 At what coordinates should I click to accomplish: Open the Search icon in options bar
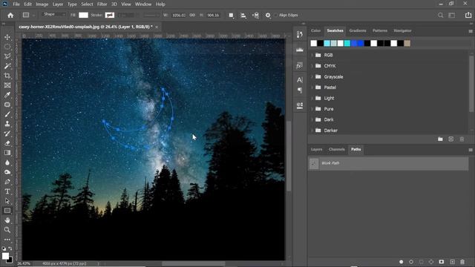(x=440, y=15)
